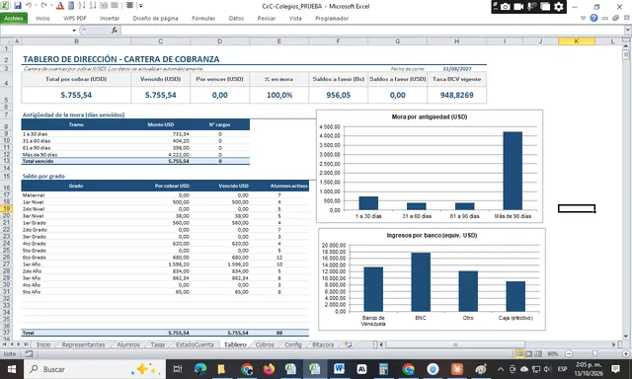Switch to the Bitacora sheet tab
Screen dimensions: 632x379
(x=323, y=344)
